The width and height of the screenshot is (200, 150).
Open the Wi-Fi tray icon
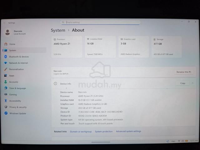(x=179, y=141)
